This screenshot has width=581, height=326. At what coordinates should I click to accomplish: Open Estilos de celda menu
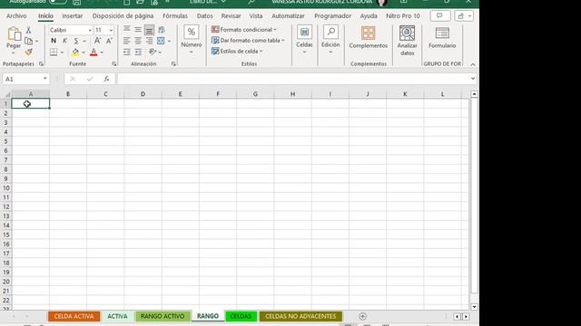[x=237, y=51]
